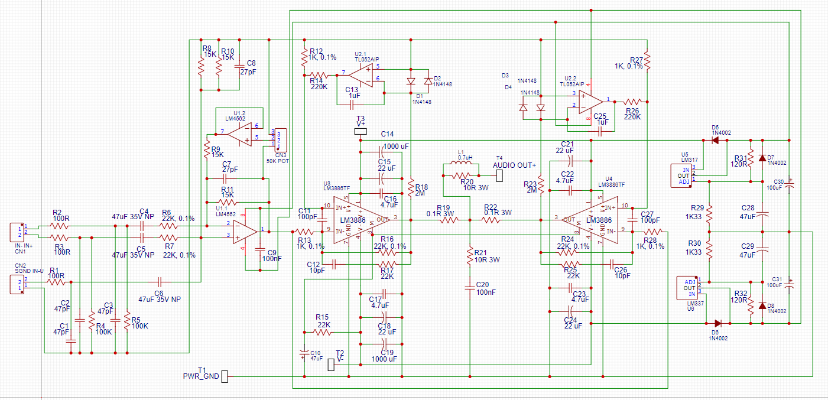The image size is (828, 400).
Task: Select the CN1 input connector symbol
Action: [x=17, y=232]
